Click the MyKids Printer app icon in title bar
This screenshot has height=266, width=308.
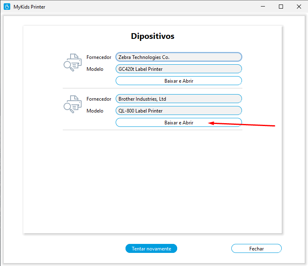pyautogui.click(x=7, y=7)
